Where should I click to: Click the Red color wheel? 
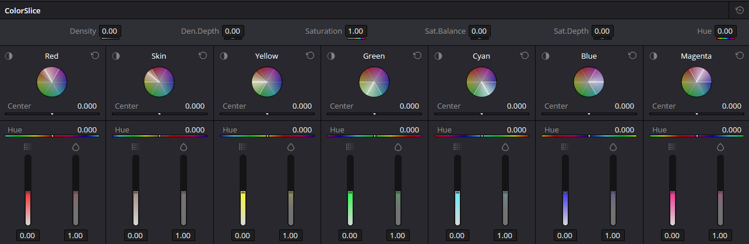coord(52,81)
